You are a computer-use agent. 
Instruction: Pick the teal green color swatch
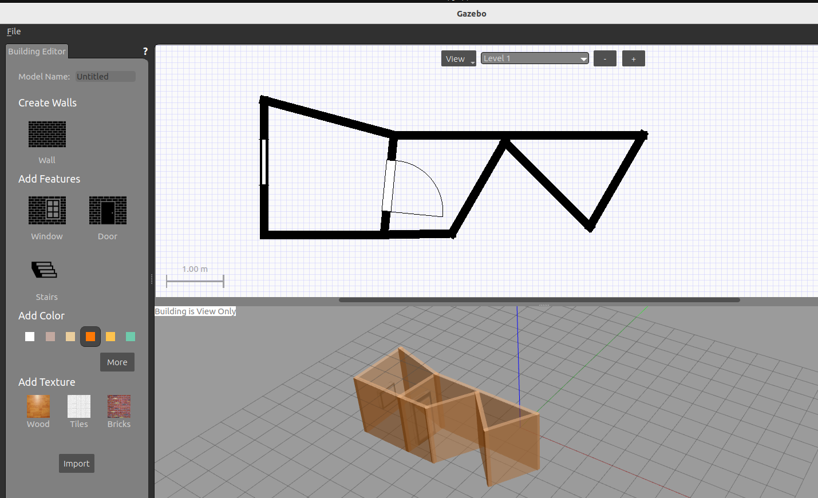click(131, 337)
